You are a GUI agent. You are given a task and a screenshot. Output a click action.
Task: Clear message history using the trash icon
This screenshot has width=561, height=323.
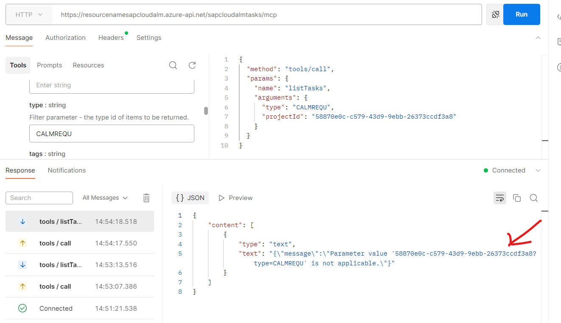[146, 198]
